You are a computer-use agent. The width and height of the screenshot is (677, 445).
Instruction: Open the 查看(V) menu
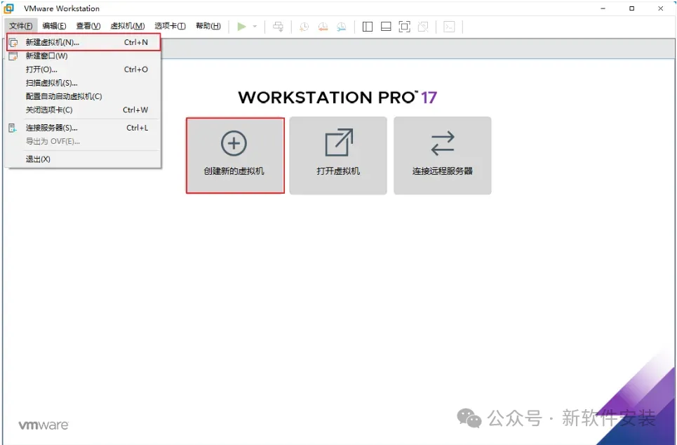[x=88, y=26]
